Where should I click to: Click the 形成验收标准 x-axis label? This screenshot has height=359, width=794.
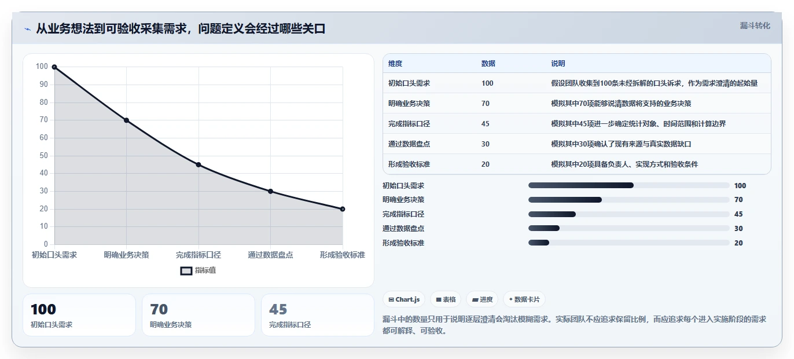click(x=343, y=255)
